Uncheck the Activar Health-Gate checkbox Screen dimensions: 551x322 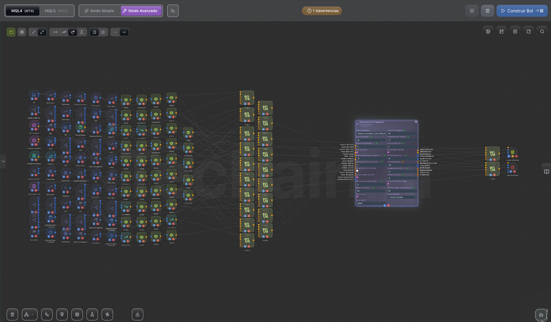(388, 152)
